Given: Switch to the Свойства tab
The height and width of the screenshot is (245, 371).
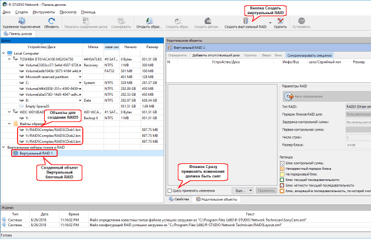Looking at the screenshot, I should pyautogui.click(x=179, y=199).
